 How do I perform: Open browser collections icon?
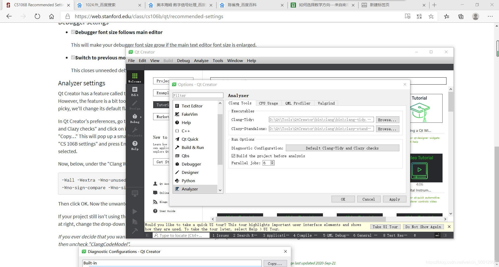(x=461, y=16)
